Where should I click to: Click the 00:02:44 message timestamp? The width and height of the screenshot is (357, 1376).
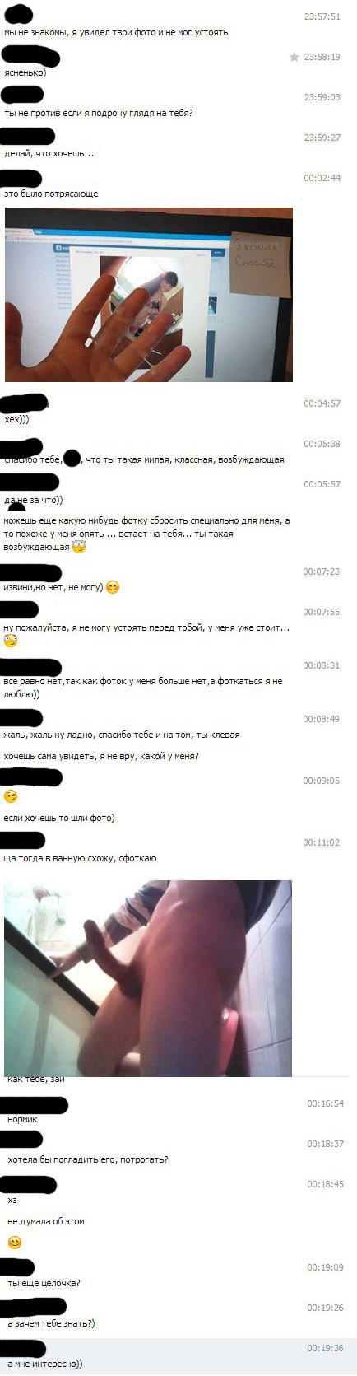click(322, 178)
